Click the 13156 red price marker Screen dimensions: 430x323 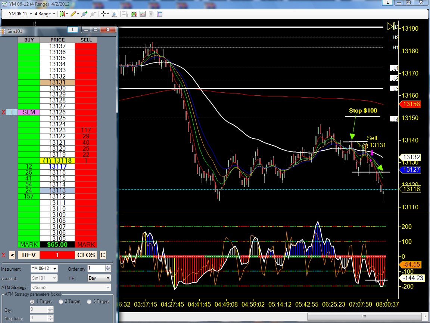point(410,104)
